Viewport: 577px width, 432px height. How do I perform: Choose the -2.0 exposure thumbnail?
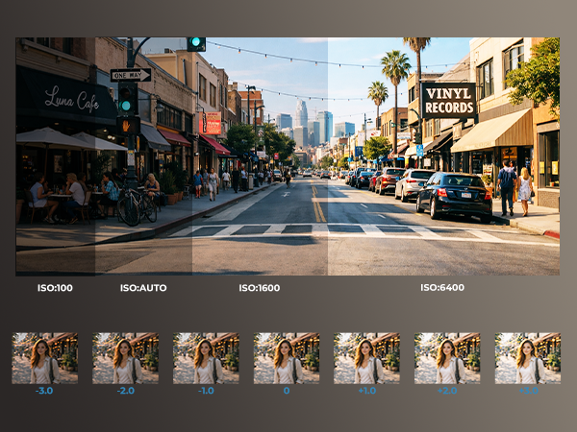[x=125, y=358]
